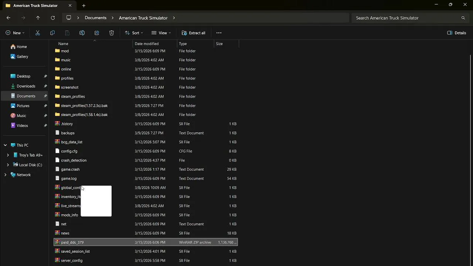Select the bcg_data_list file
Image resolution: width=473 pixels, height=266 pixels.
(146, 142)
